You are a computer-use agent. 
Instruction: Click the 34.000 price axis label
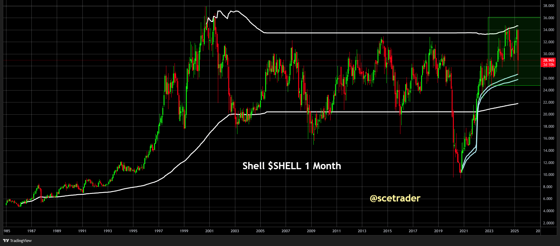(x=549, y=30)
